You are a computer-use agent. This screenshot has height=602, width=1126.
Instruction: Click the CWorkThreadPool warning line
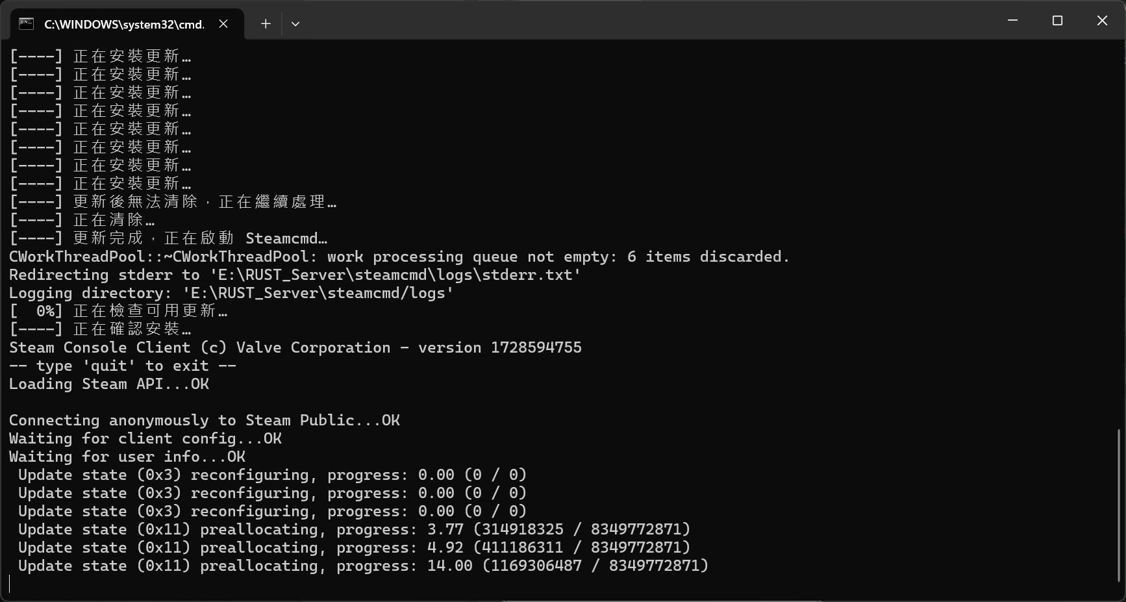[x=399, y=257]
